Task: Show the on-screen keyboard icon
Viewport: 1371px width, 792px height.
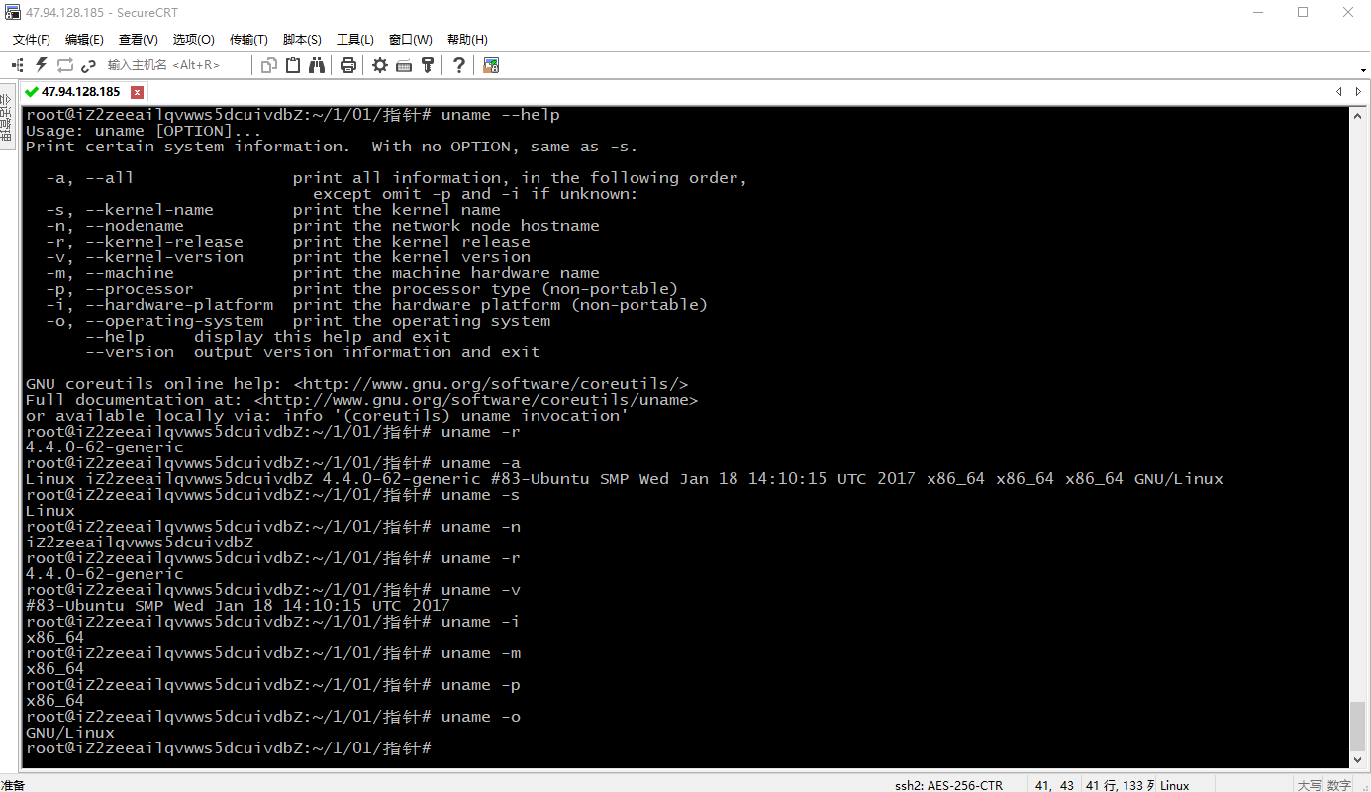Action: coord(403,65)
